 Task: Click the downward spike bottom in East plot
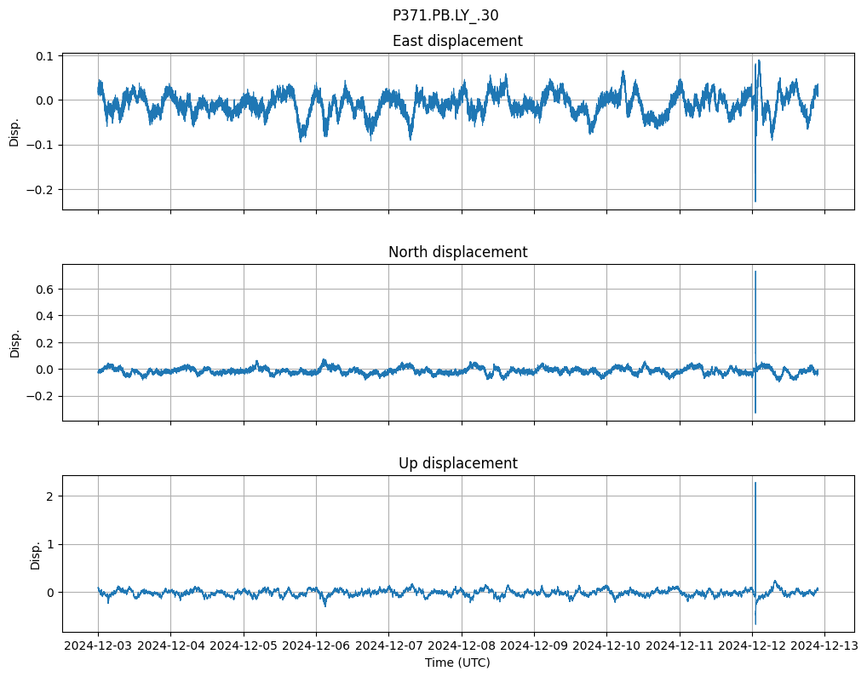(x=755, y=201)
